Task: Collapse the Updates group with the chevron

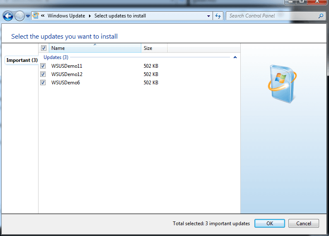Action: [x=235, y=57]
